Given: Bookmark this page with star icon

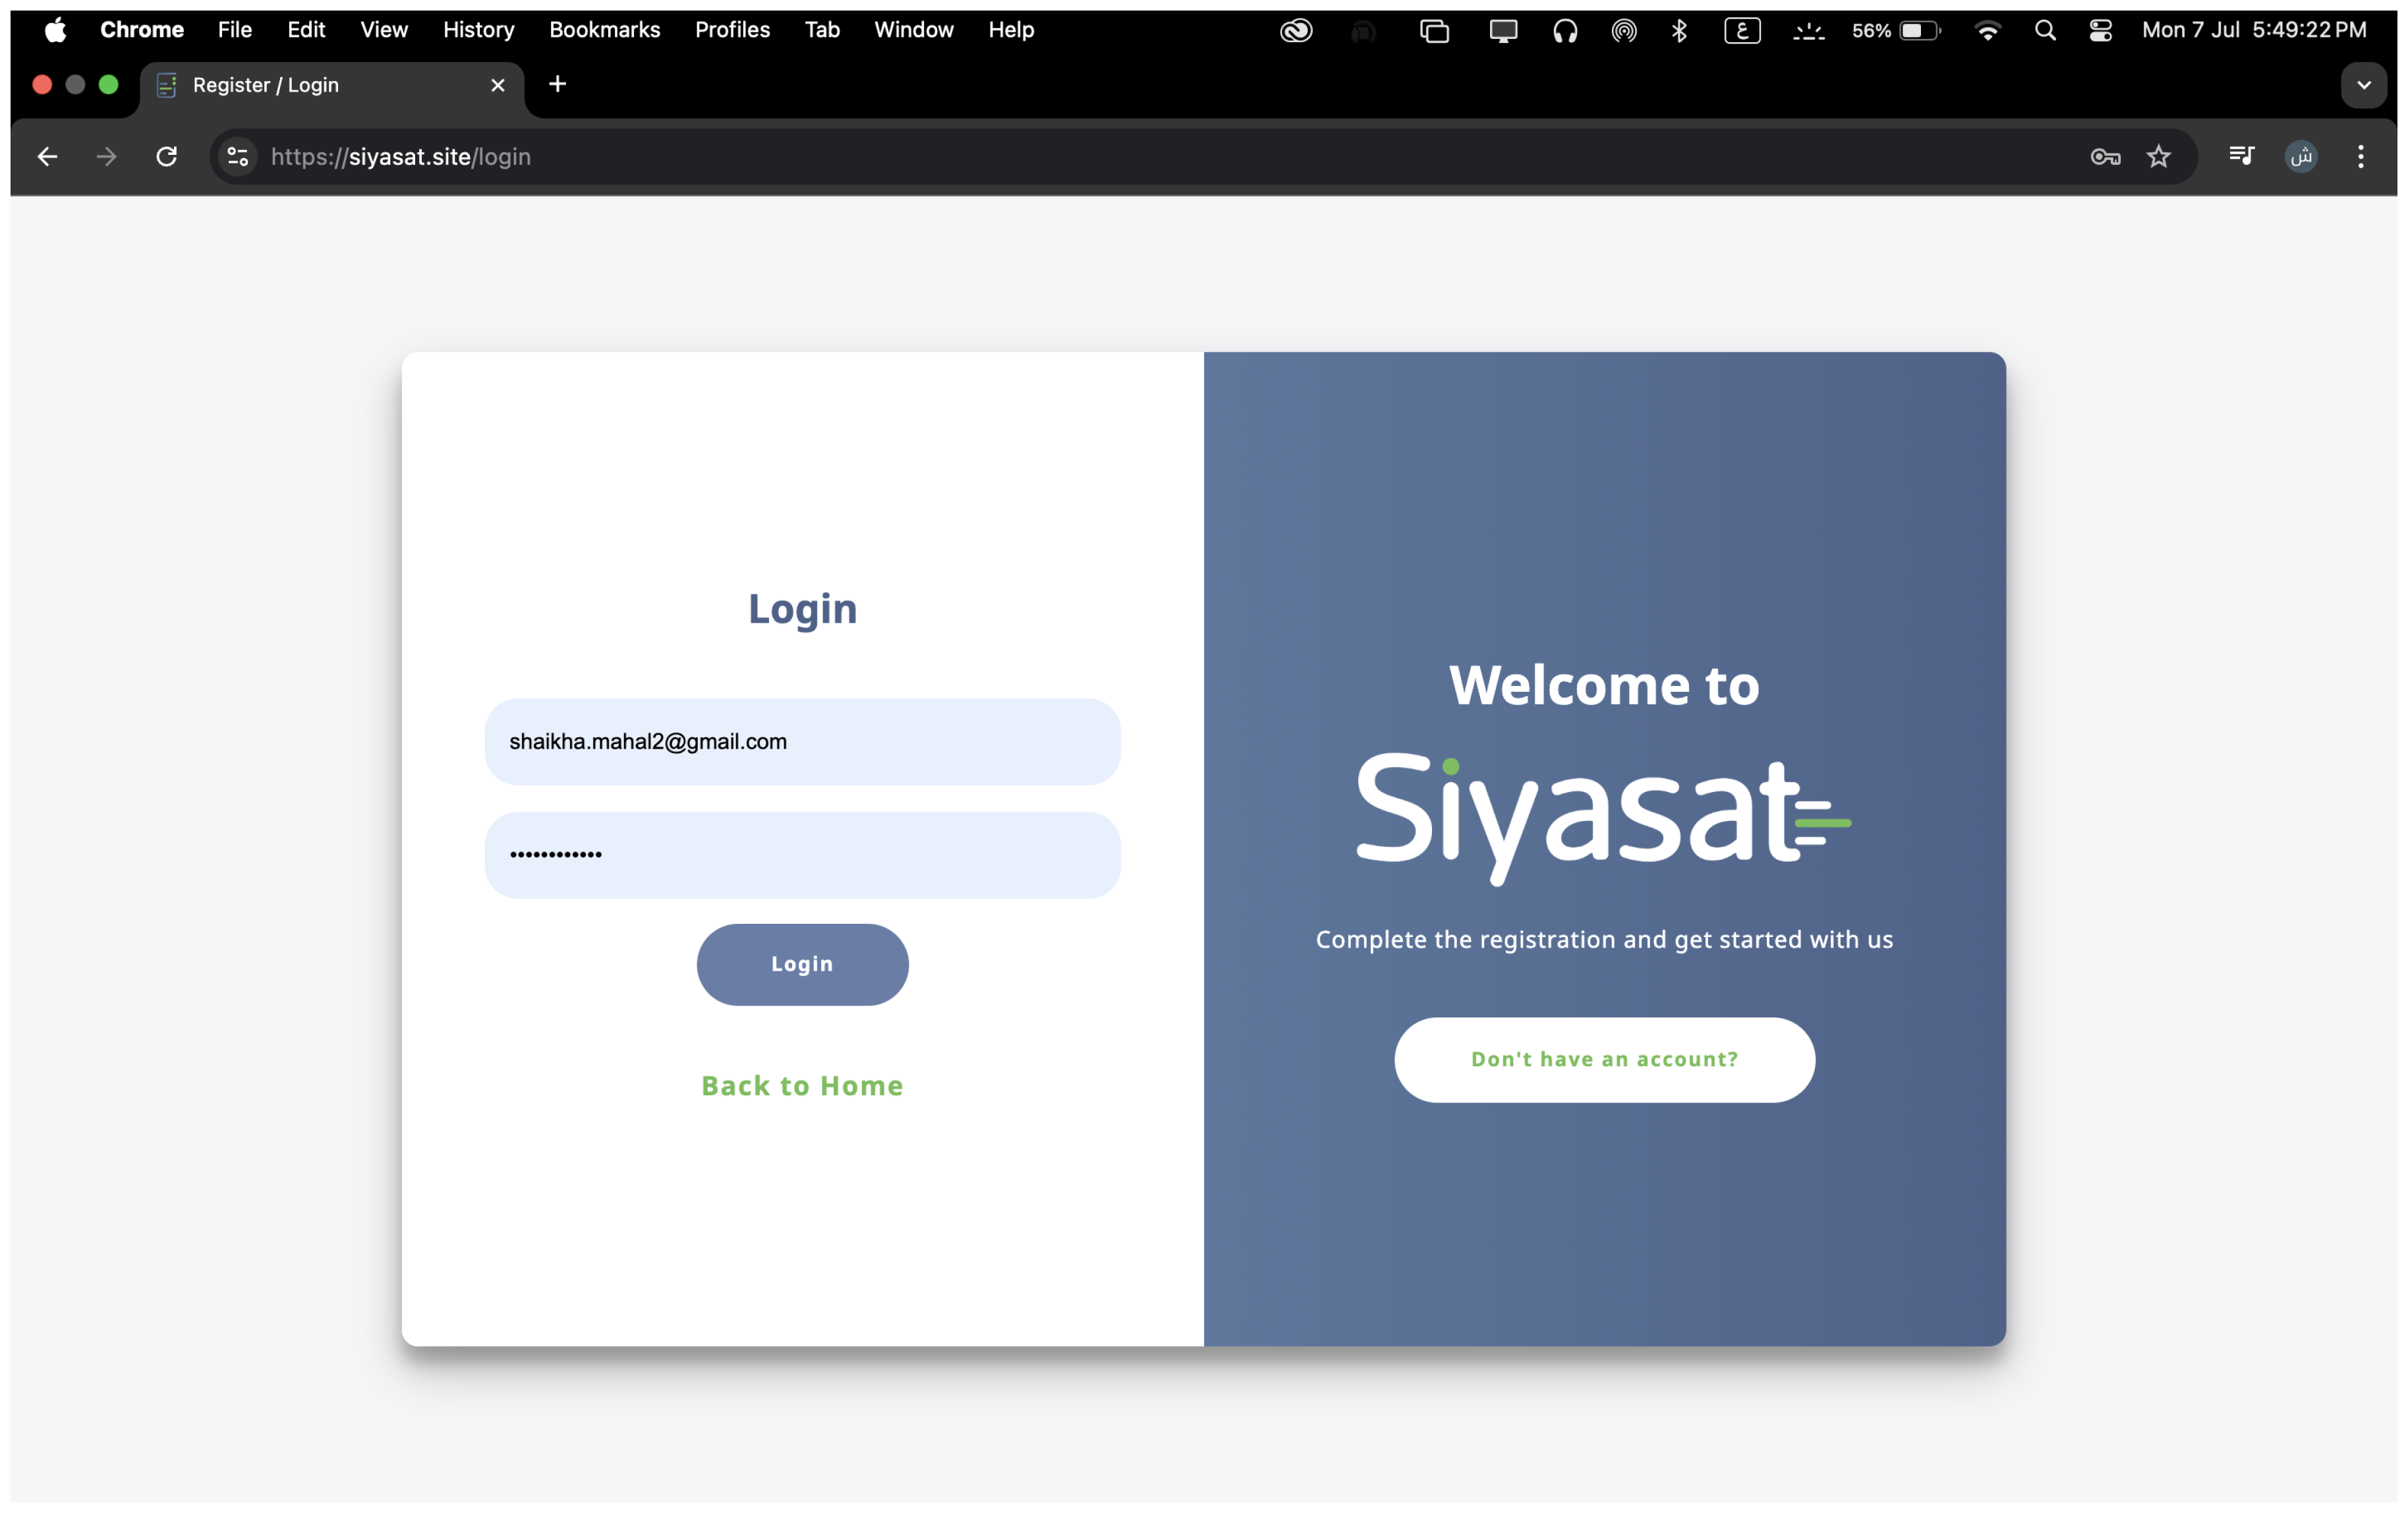Looking at the screenshot, I should (2158, 157).
